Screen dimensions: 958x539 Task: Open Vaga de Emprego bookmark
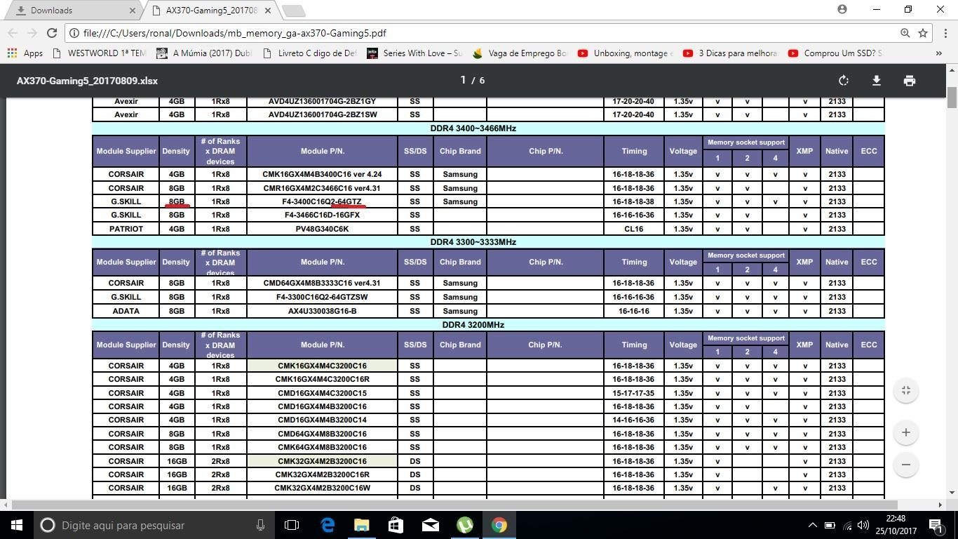point(520,53)
